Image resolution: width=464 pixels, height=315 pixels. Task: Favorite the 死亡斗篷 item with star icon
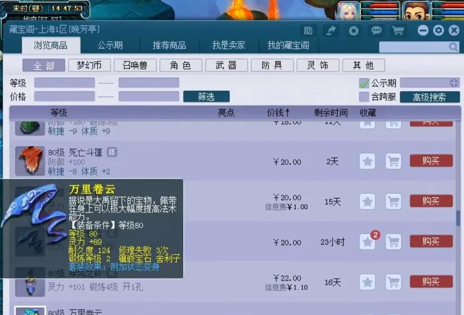(x=367, y=161)
